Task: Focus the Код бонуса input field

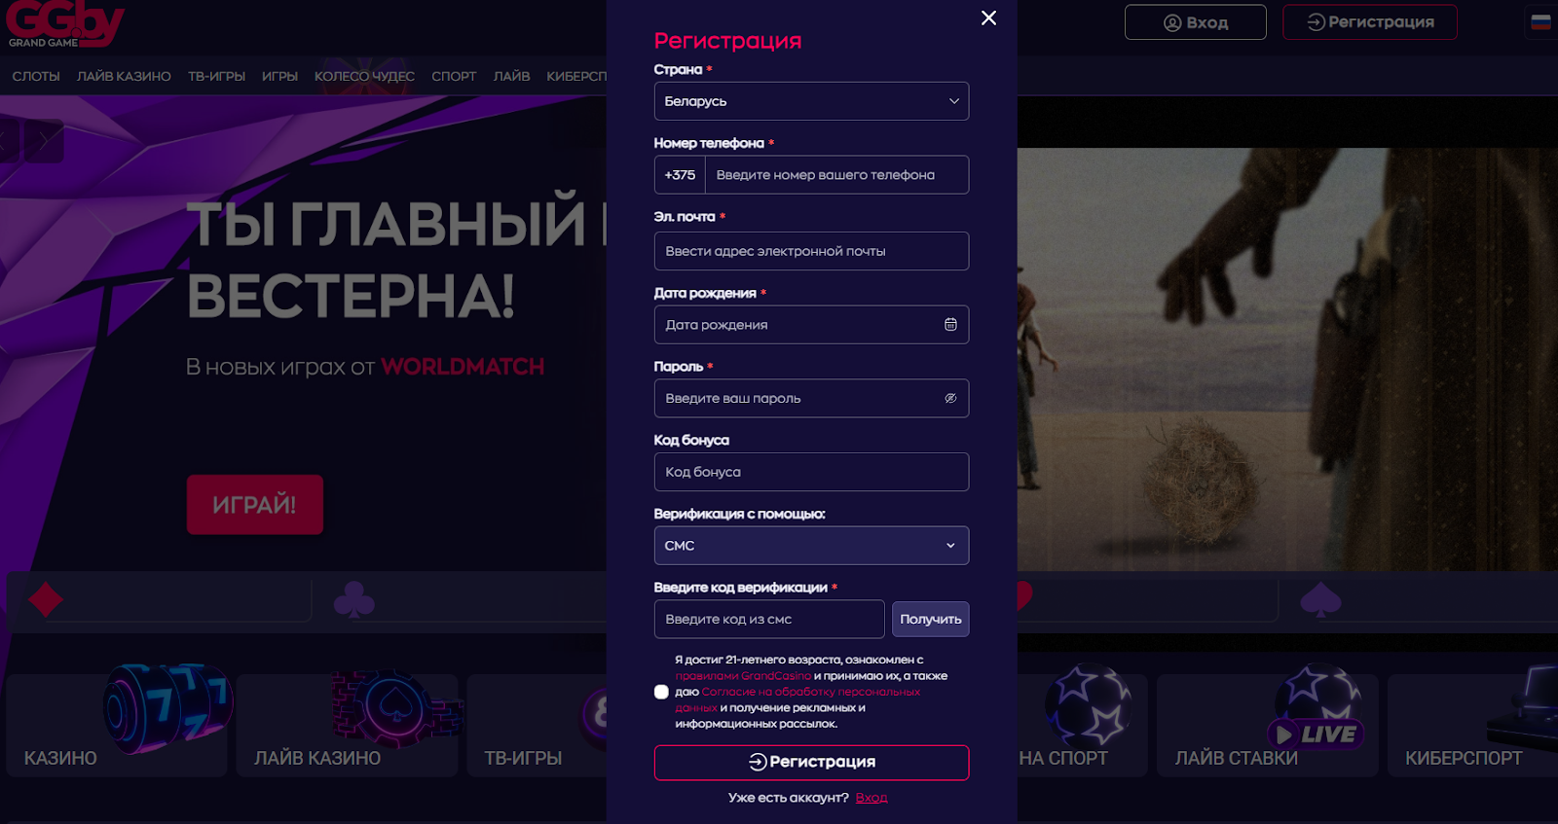Action: tap(811, 472)
